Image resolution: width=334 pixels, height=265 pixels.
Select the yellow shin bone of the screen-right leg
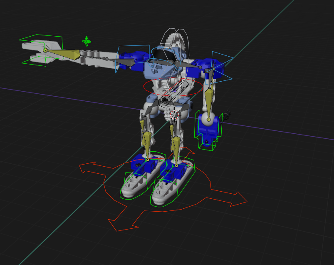(x=176, y=151)
